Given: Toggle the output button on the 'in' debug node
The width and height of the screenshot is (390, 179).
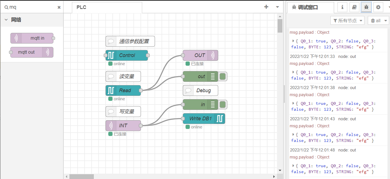Looking at the screenshot, I should pyautogui.click(x=223, y=104).
